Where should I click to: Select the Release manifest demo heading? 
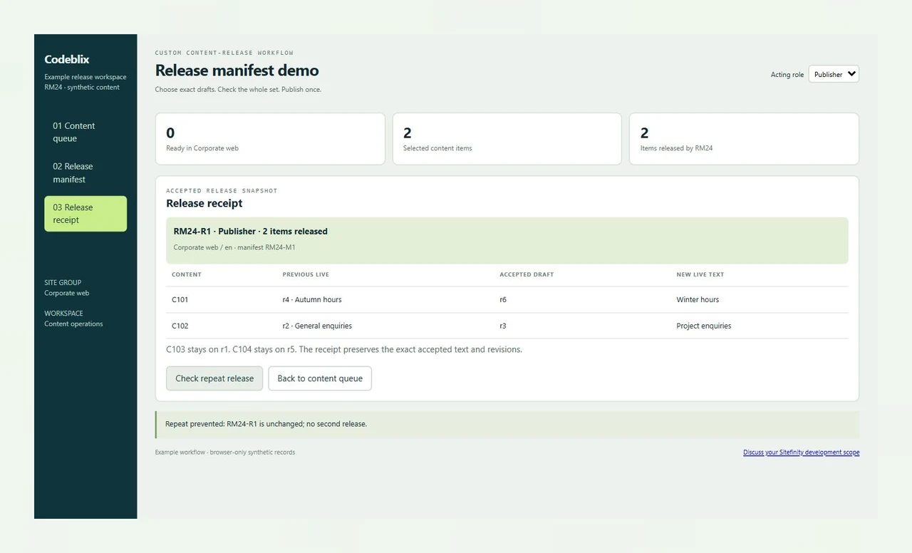tap(237, 71)
